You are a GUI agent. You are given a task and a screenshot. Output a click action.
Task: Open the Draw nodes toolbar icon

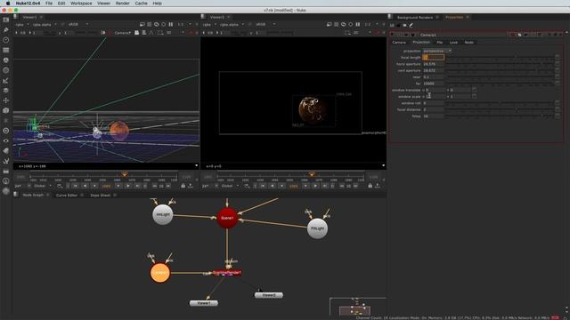(6, 29)
